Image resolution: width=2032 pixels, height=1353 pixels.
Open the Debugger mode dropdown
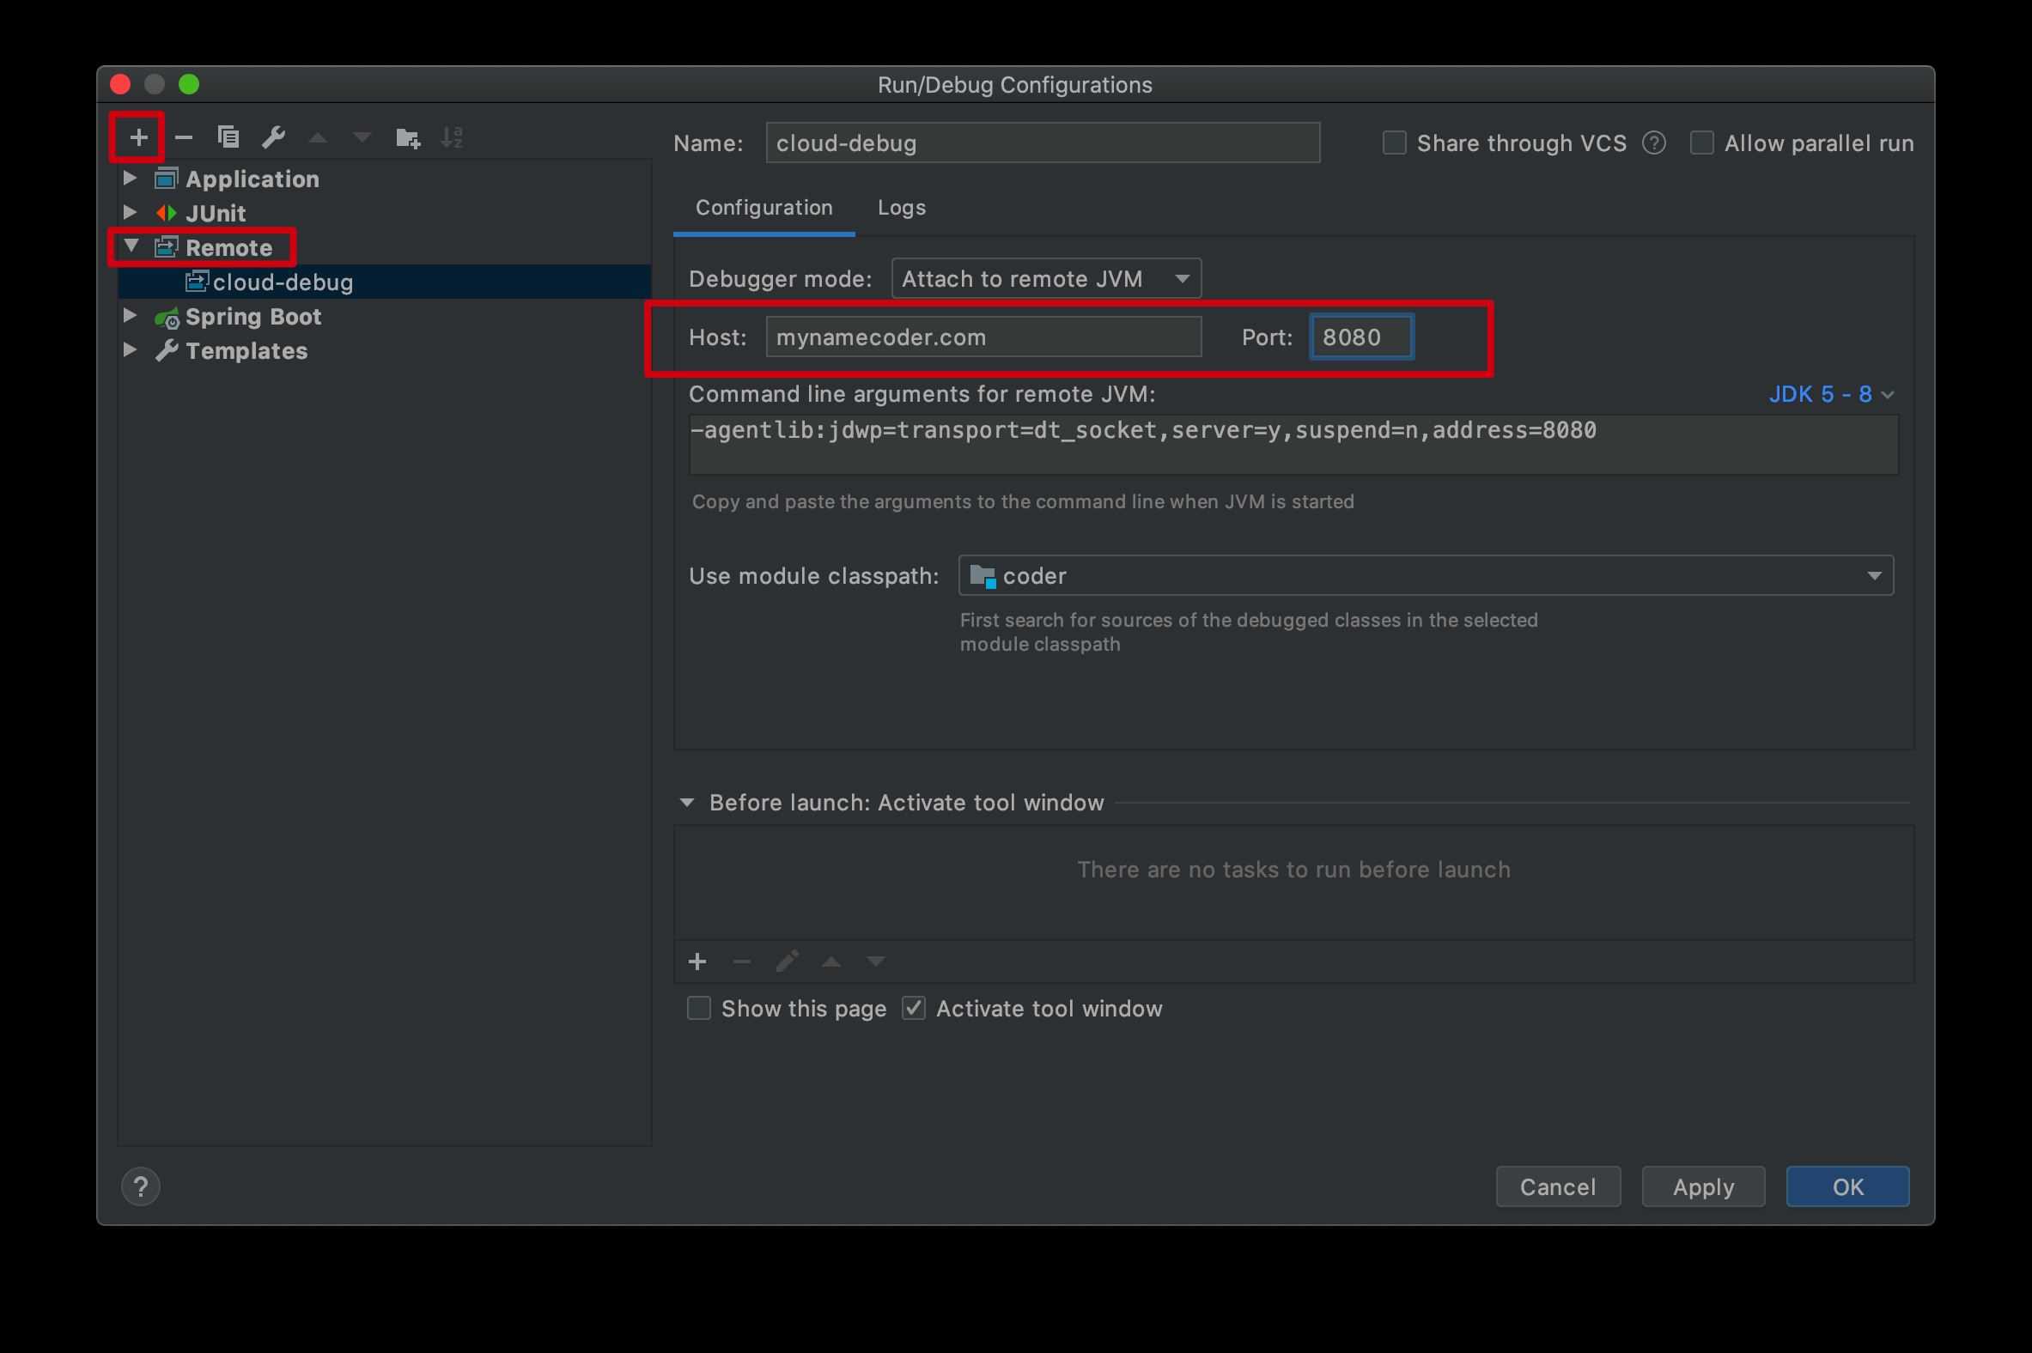point(1046,279)
